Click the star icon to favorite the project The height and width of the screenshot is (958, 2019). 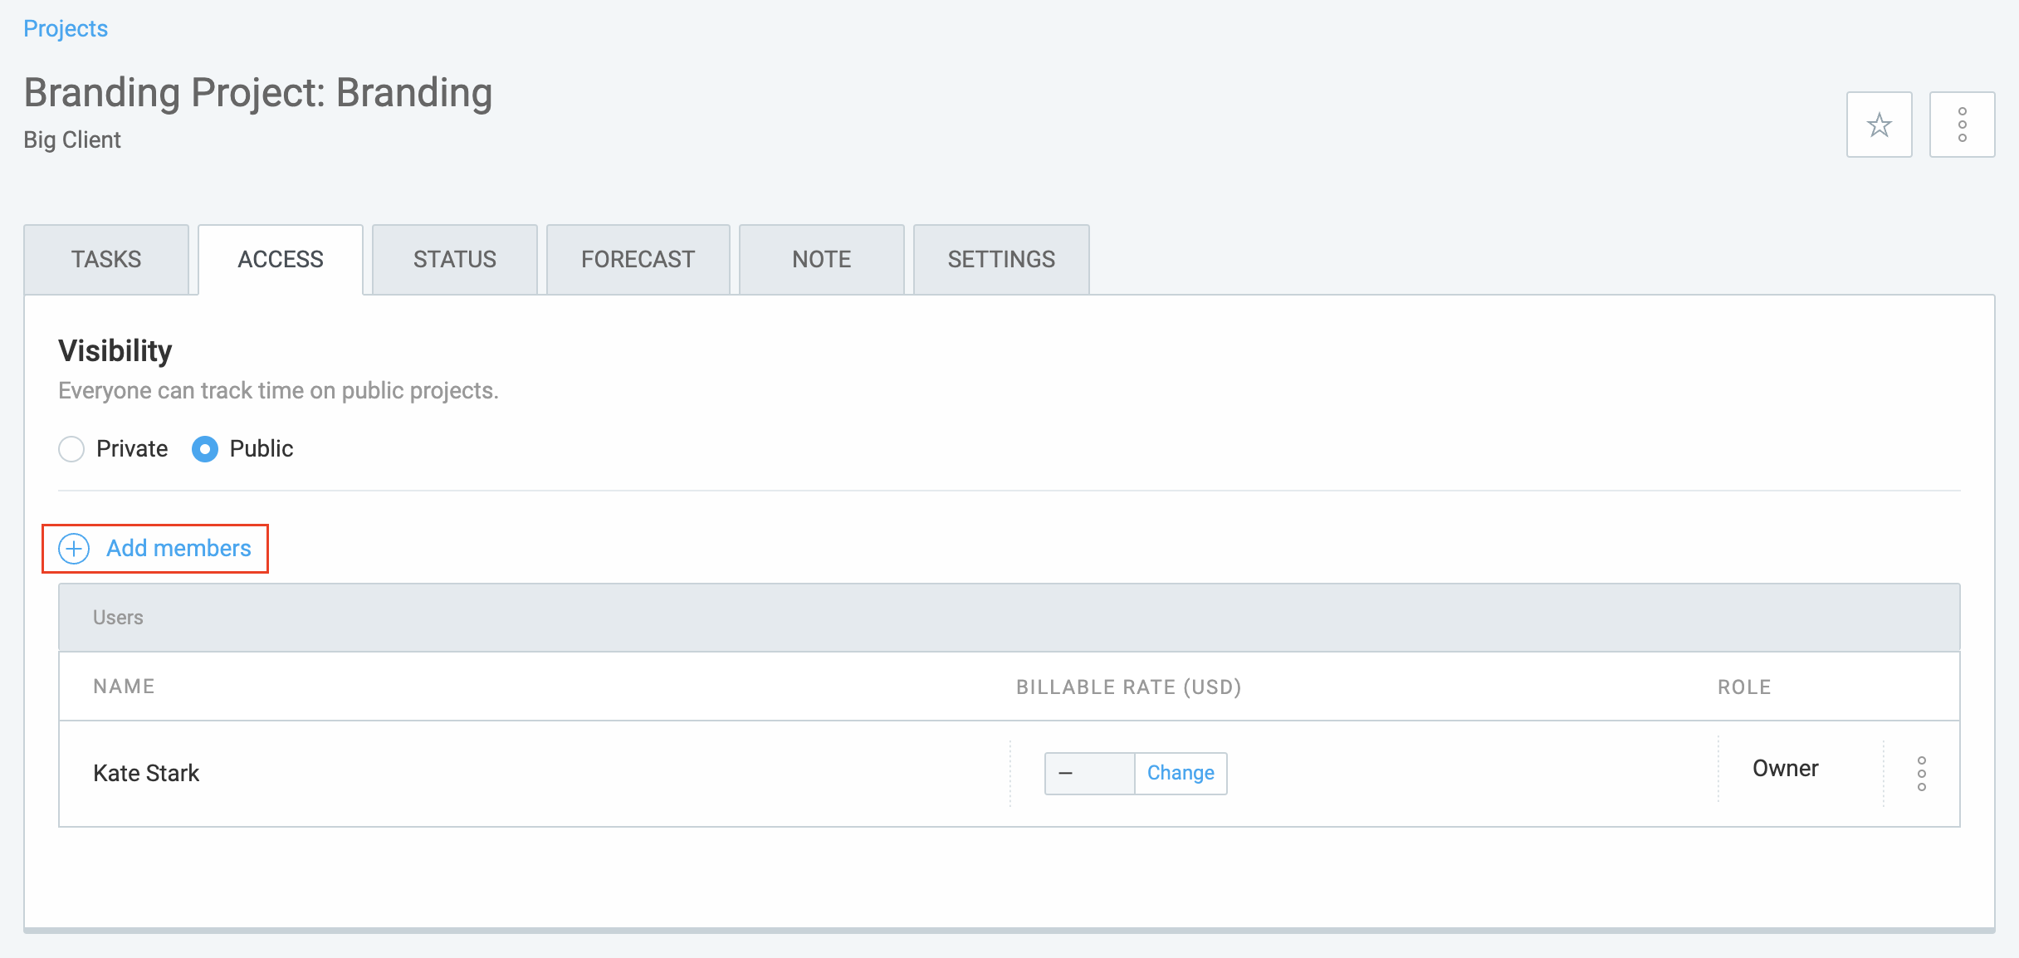[1879, 125]
